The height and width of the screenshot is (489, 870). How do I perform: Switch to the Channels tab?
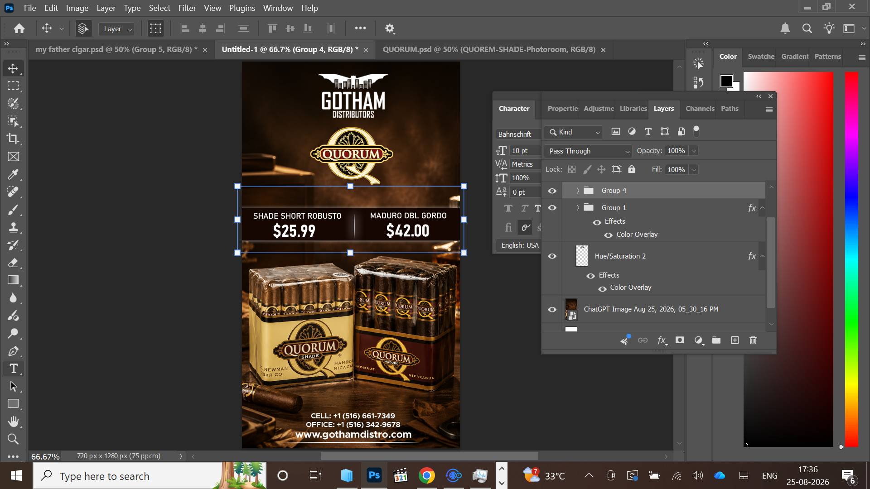(700, 109)
